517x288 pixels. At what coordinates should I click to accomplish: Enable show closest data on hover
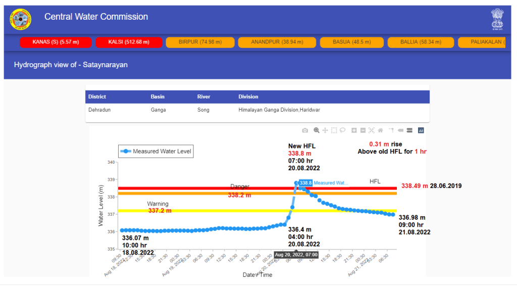(400, 130)
